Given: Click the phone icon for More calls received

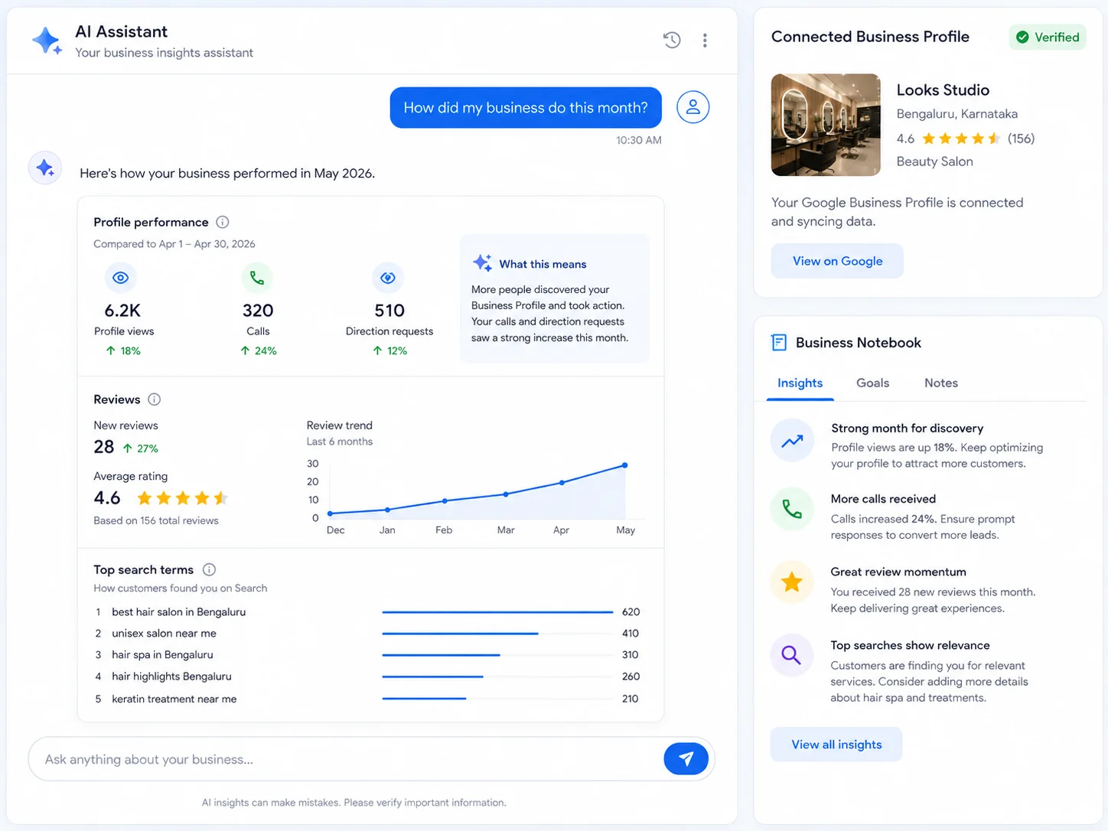Looking at the screenshot, I should point(792,509).
